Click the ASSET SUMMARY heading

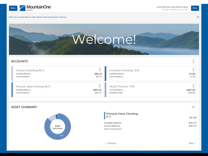24,107
